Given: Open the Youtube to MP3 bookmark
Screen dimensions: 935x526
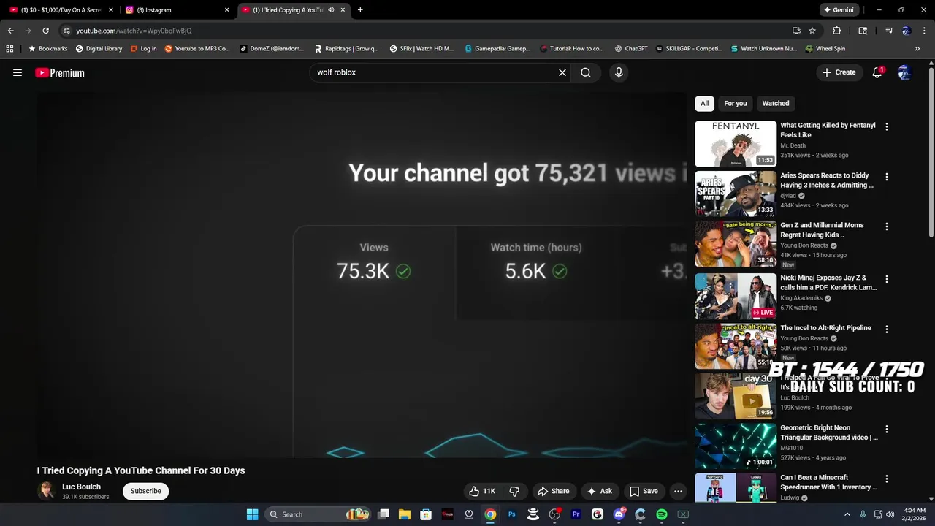Looking at the screenshot, I should click(x=197, y=49).
